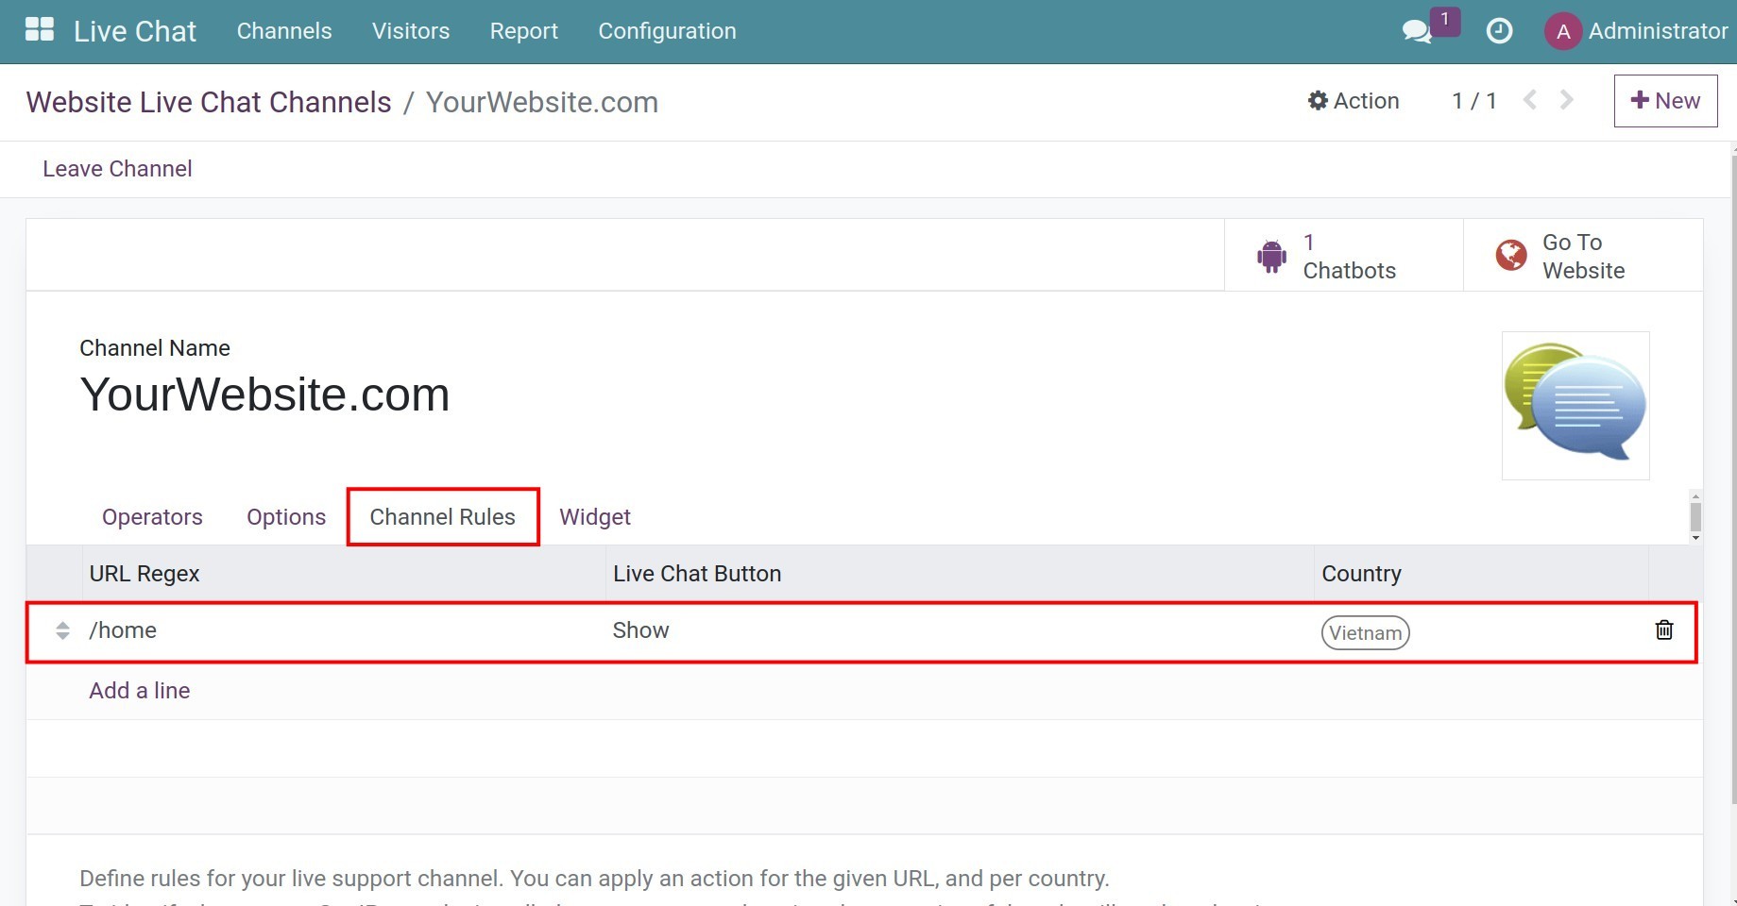
Task: Open the Administrator avatar menu
Action: [1563, 31]
